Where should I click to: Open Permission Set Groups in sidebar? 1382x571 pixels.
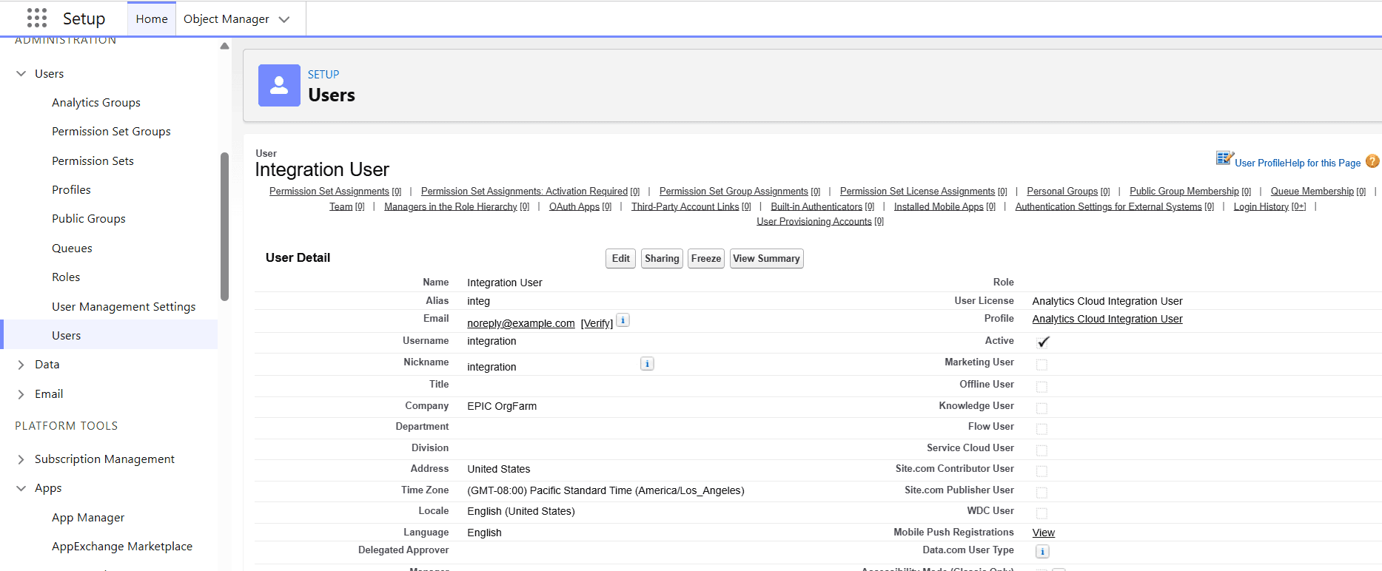(x=111, y=131)
